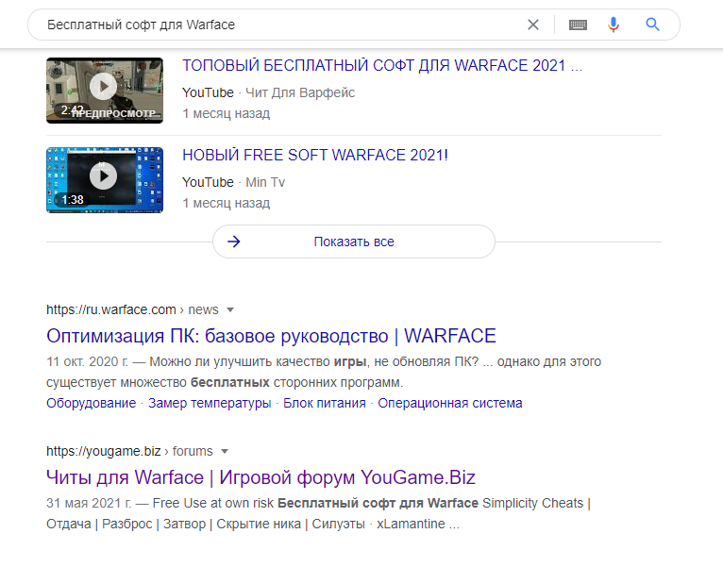This screenshot has width=723, height=567.
Task: Open the Замер температуры sitelink
Action: point(210,403)
